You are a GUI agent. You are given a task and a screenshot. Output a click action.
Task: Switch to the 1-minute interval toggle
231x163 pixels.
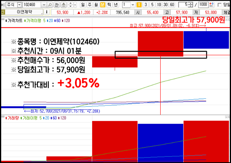coord(139,5)
